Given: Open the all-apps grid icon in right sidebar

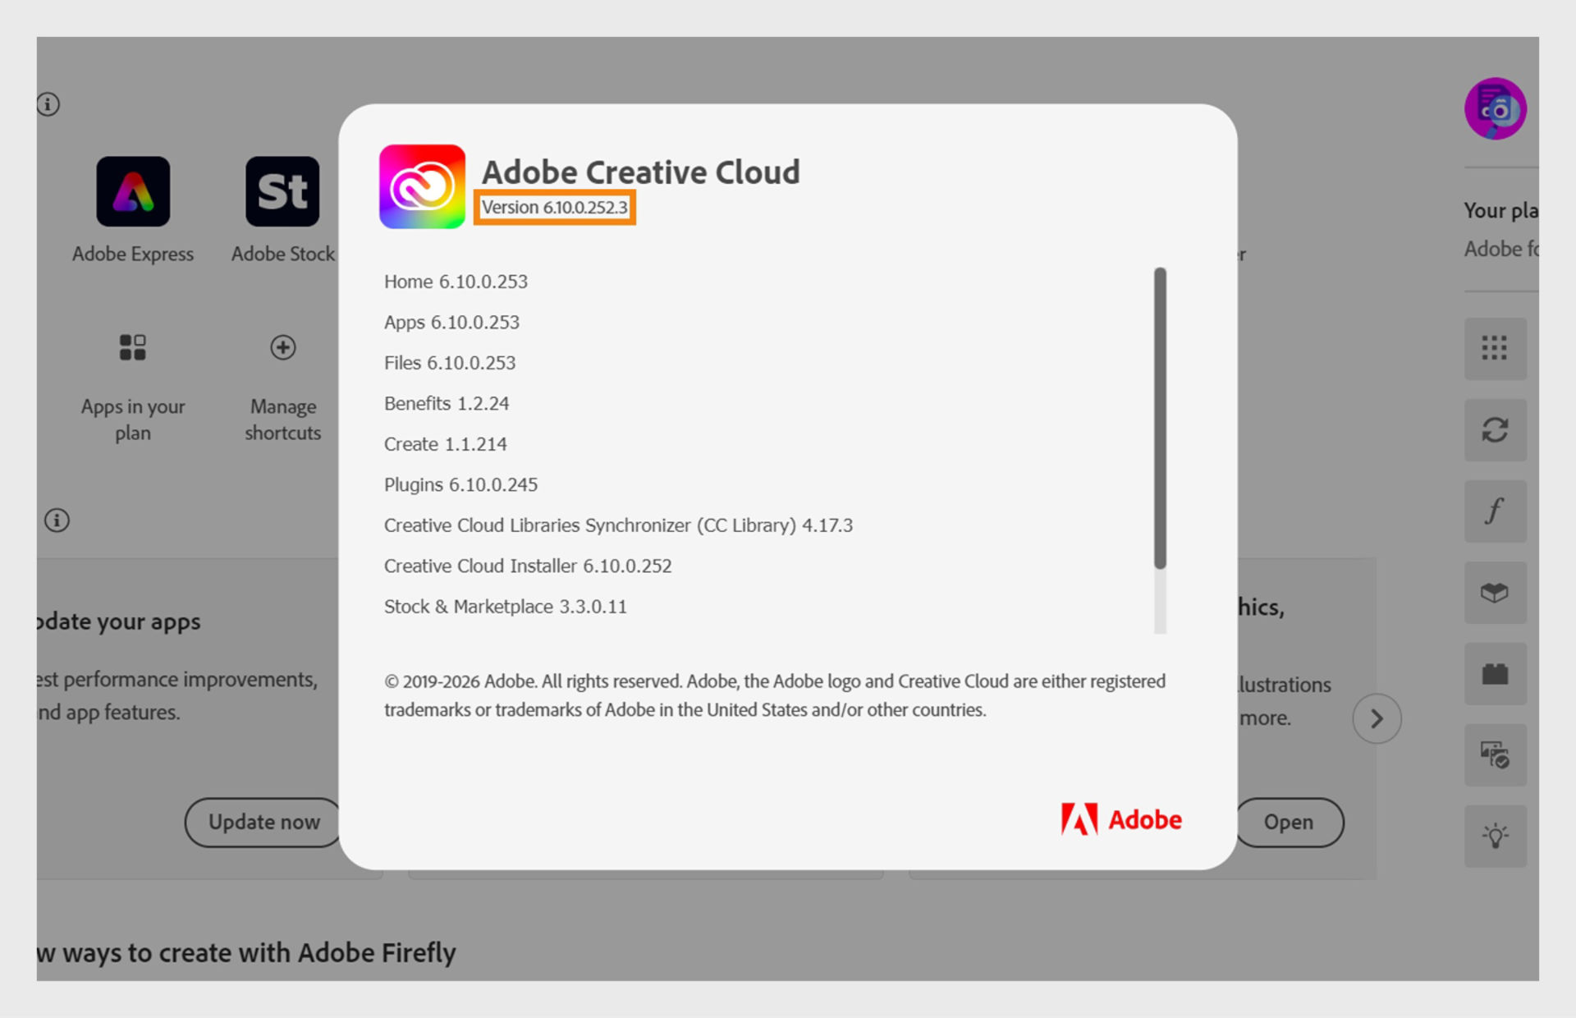Looking at the screenshot, I should pyautogui.click(x=1495, y=348).
